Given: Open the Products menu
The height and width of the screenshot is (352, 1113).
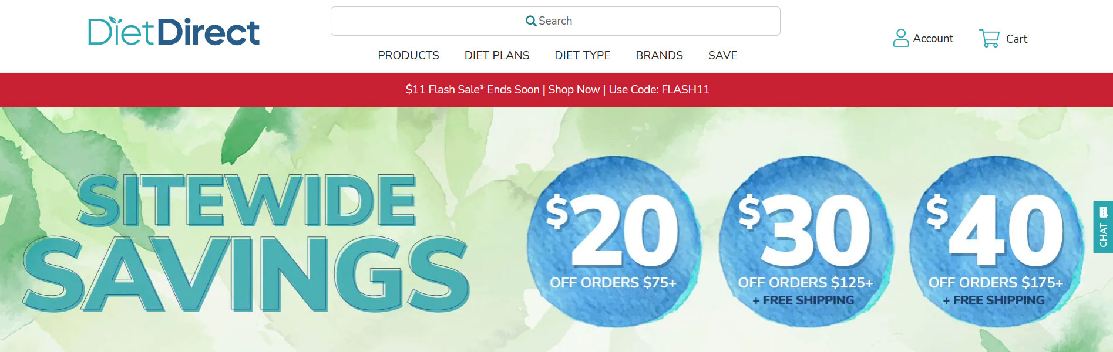Looking at the screenshot, I should (408, 55).
